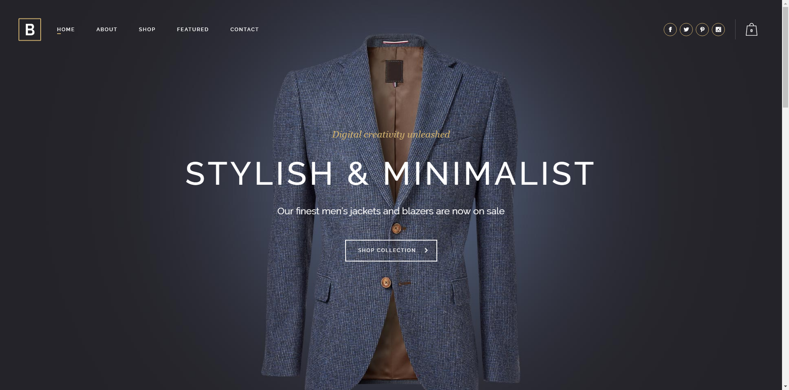Navigate to the Contact page
This screenshot has width=789, height=390.
[x=245, y=30]
